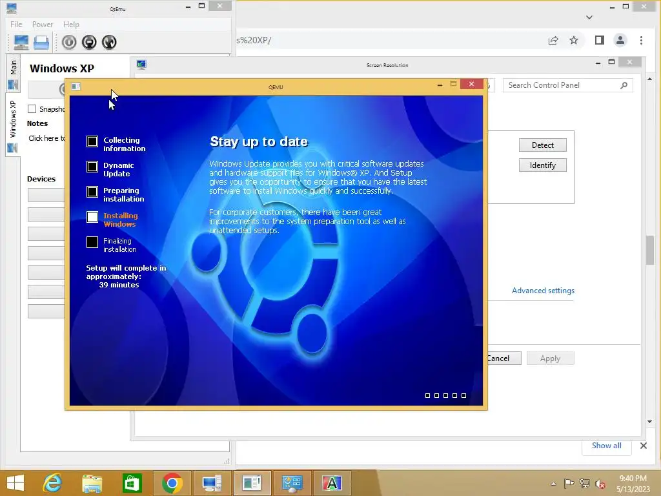Click the open machine icon in QtEmu toolbar
The width and height of the screenshot is (661, 496).
(x=41, y=42)
